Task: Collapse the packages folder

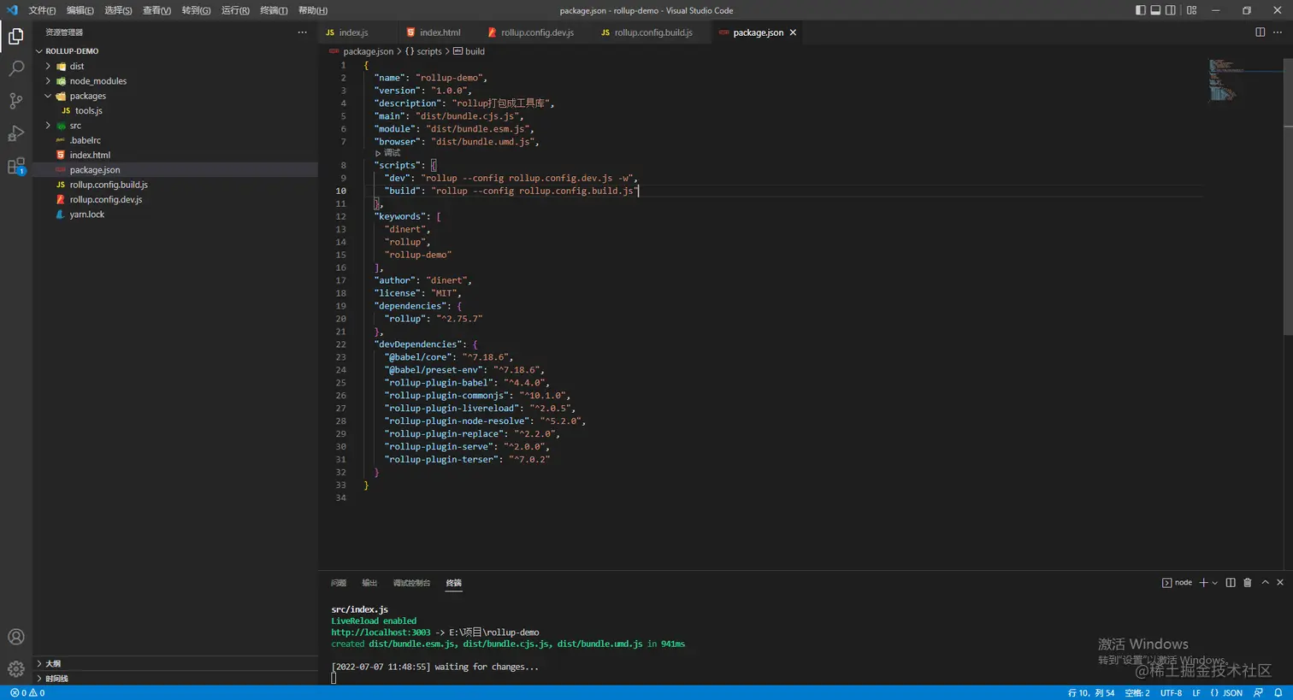Action: tap(87, 96)
